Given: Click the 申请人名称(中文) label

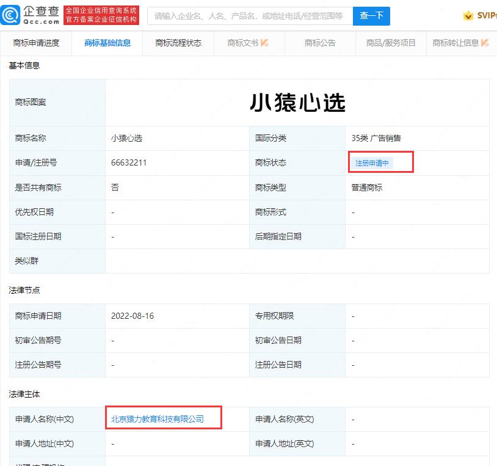Looking at the screenshot, I should tap(45, 419).
